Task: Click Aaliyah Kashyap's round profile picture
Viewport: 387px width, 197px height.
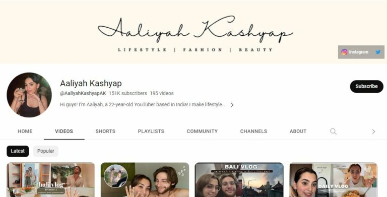Action: click(29, 95)
